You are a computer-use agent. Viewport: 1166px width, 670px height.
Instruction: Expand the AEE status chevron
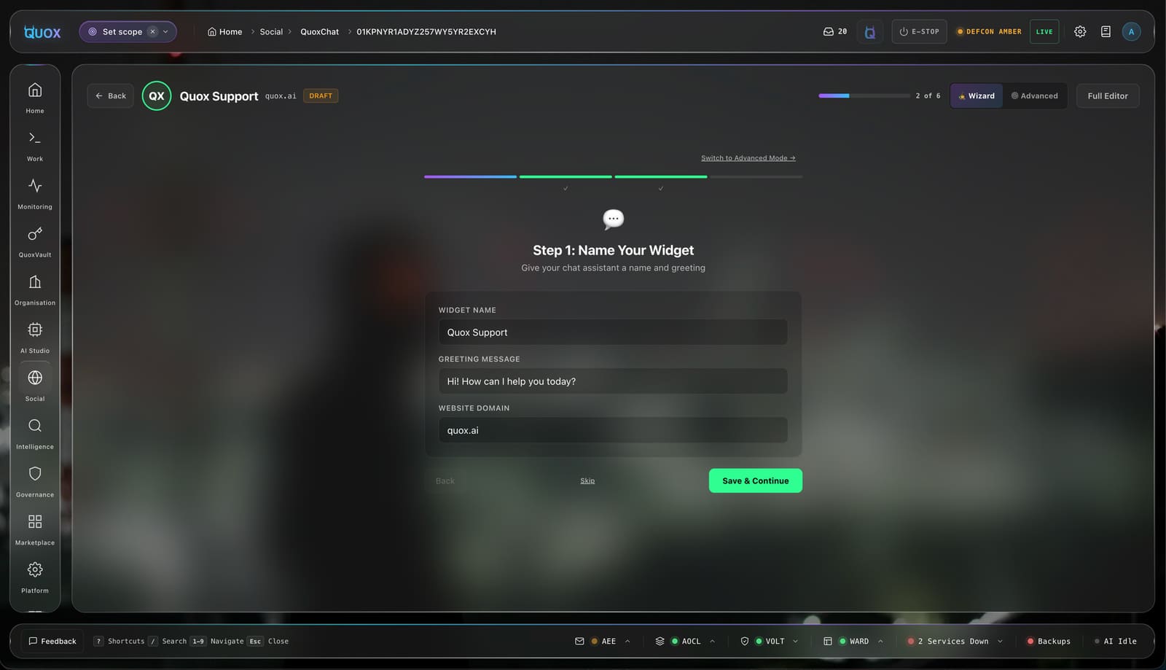click(x=627, y=642)
